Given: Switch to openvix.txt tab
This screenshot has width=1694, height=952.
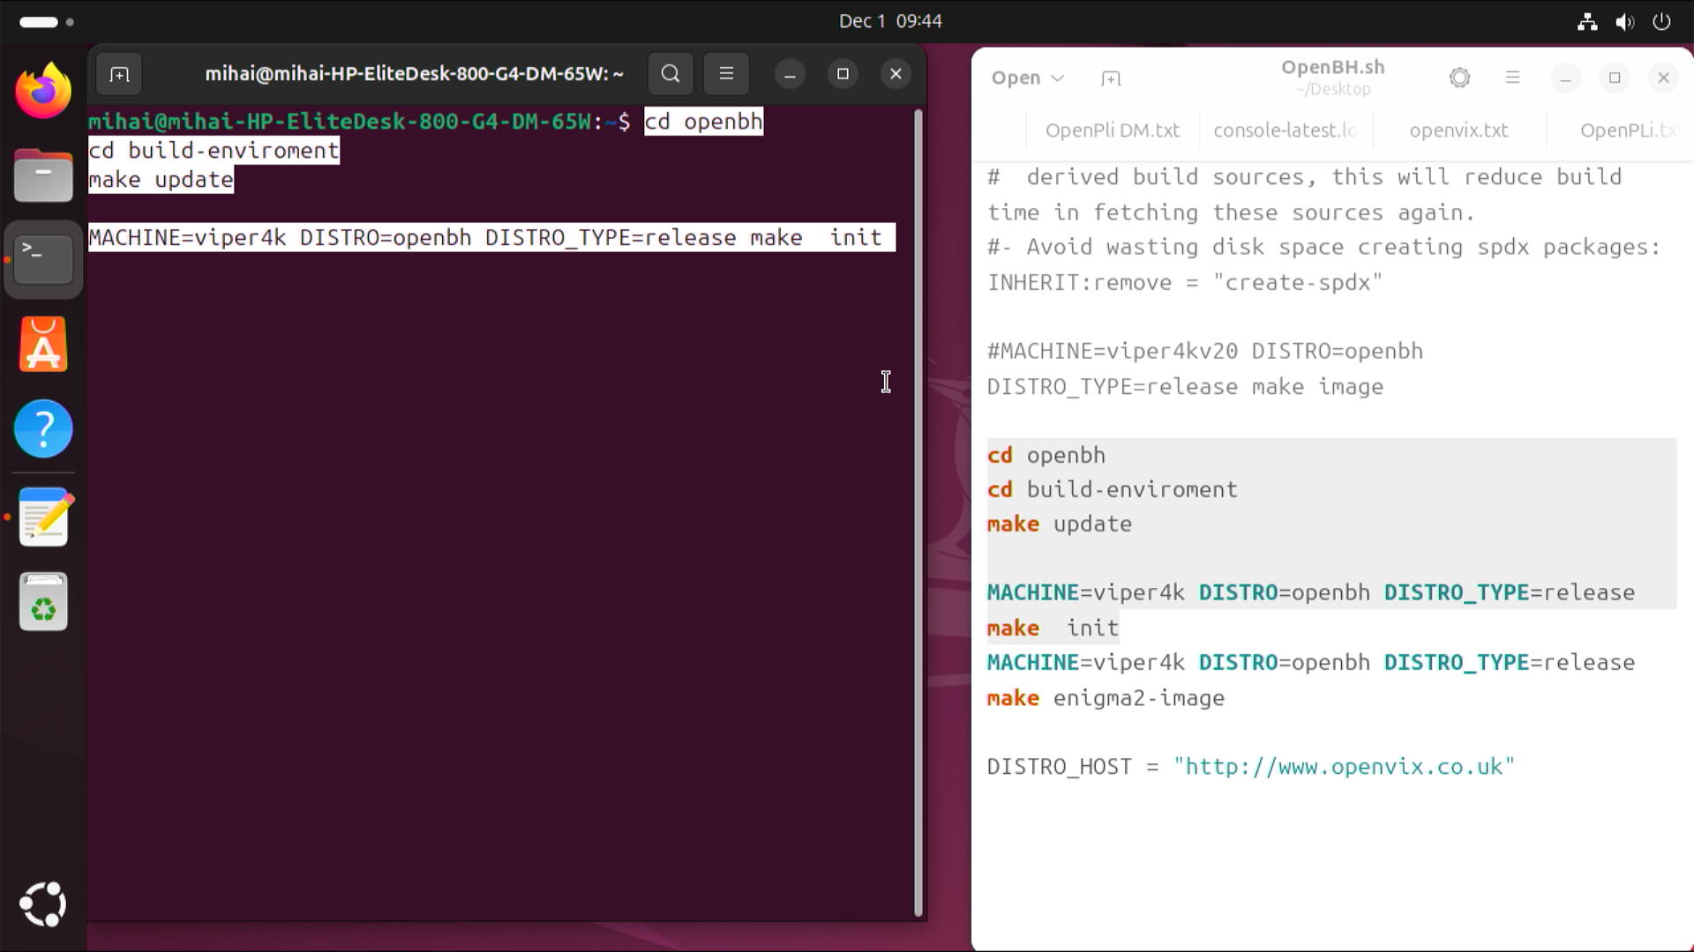Looking at the screenshot, I should pyautogui.click(x=1458, y=130).
